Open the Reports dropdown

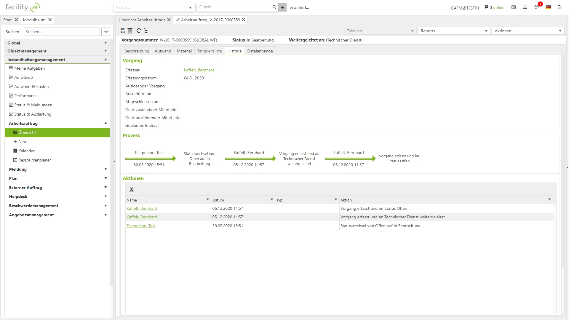coord(454,31)
